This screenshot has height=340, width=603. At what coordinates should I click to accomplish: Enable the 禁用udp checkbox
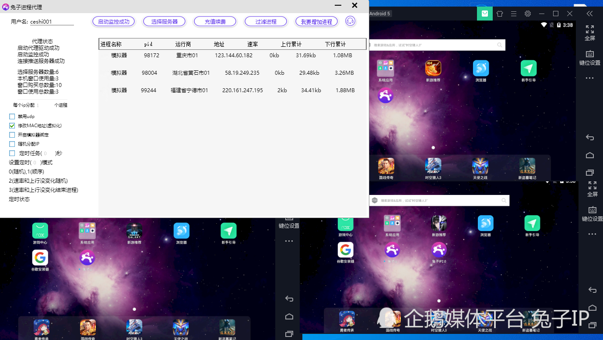(12, 117)
